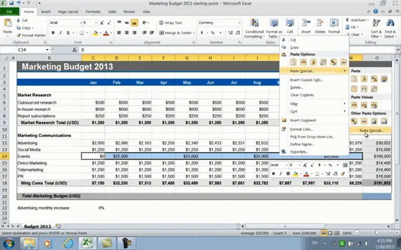The image size is (401, 250).
Task: Click the Fill Color paint bucket in ribbon
Action: point(95,33)
